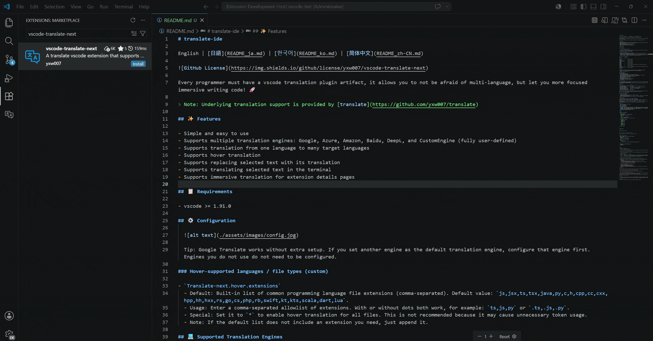Open the Explorer view in activity bar
The height and width of the screenshot is (341, 653).
pos(9,22)
